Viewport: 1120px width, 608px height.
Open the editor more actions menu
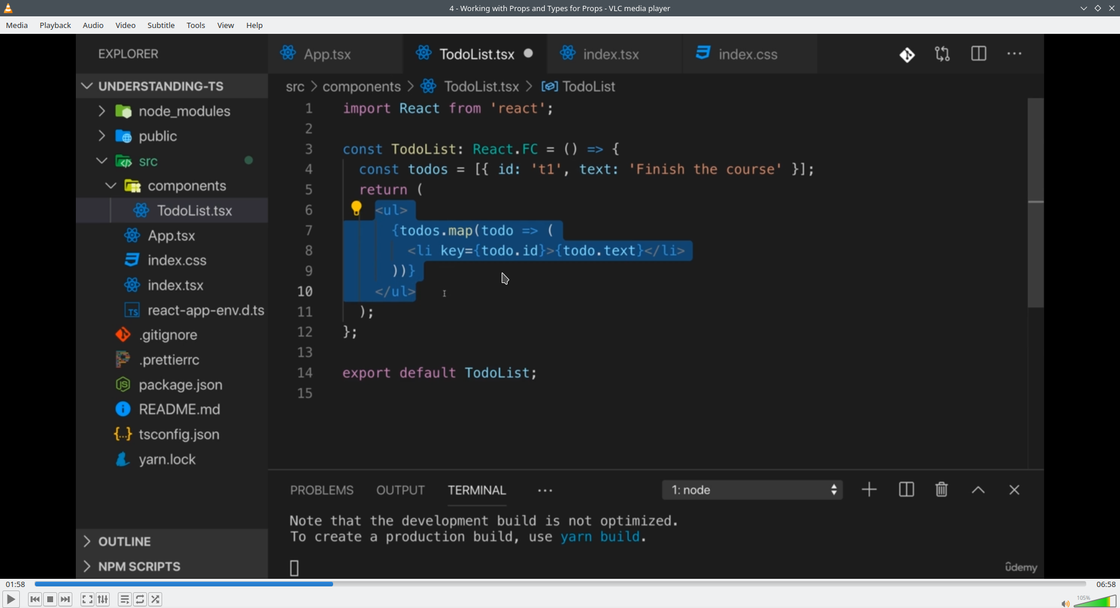(x=1015, y=54)
